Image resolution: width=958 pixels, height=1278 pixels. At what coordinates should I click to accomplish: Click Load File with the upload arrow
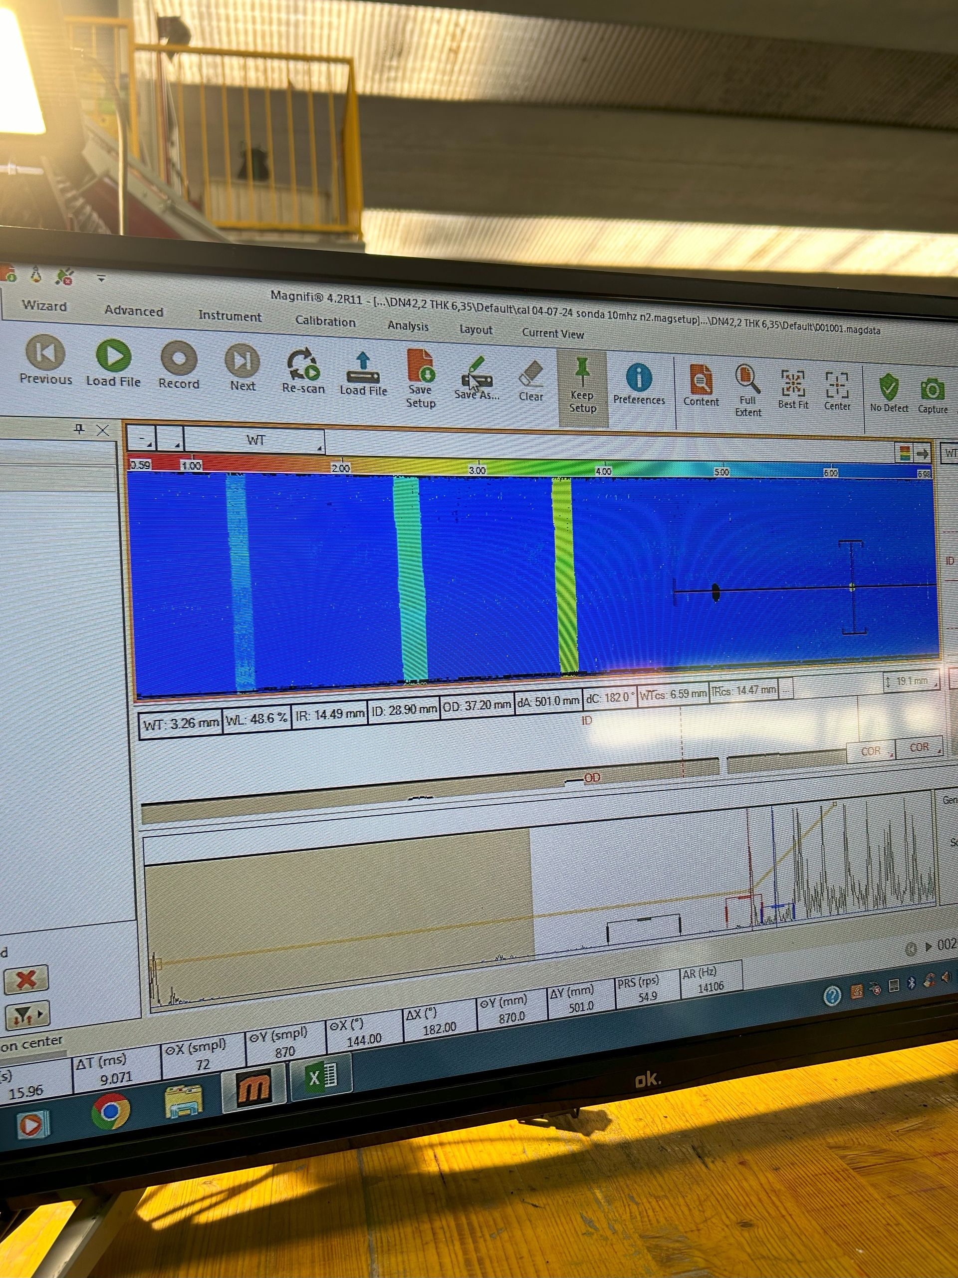click(x=363, y=374)
